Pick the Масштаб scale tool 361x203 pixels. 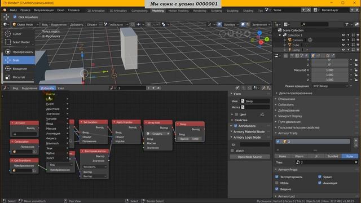click(x=19, y=77)
